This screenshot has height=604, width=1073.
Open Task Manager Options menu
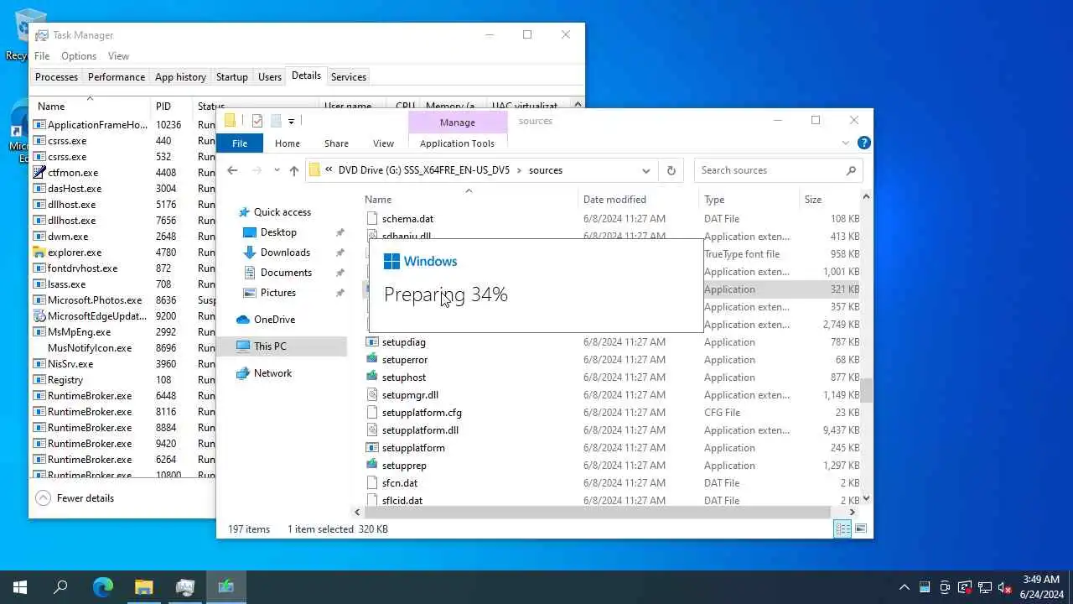(79, 56)
